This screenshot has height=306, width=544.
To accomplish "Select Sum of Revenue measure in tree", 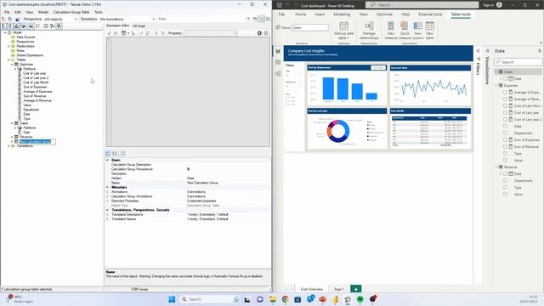I will click(35, 96).
